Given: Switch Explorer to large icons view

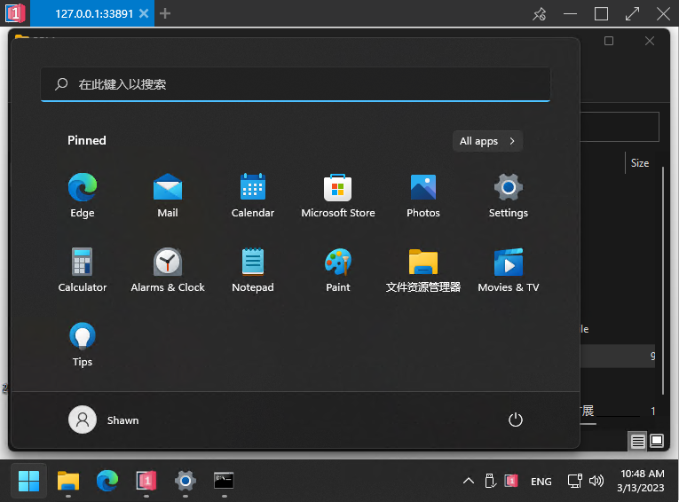Looking at the screenshot, I should click(657, 442).
